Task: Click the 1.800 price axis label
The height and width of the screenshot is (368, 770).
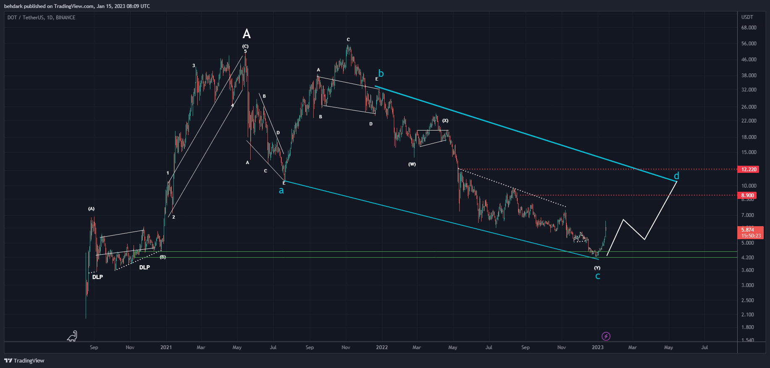Action: pos(748,327)
